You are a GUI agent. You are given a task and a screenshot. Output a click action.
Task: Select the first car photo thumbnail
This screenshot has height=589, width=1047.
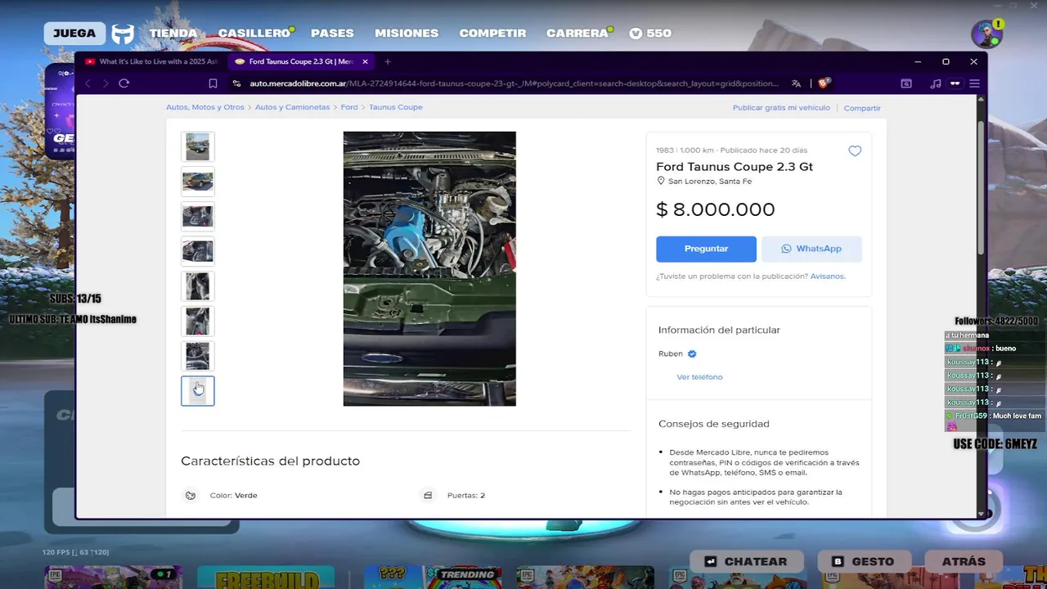[197, 147]
